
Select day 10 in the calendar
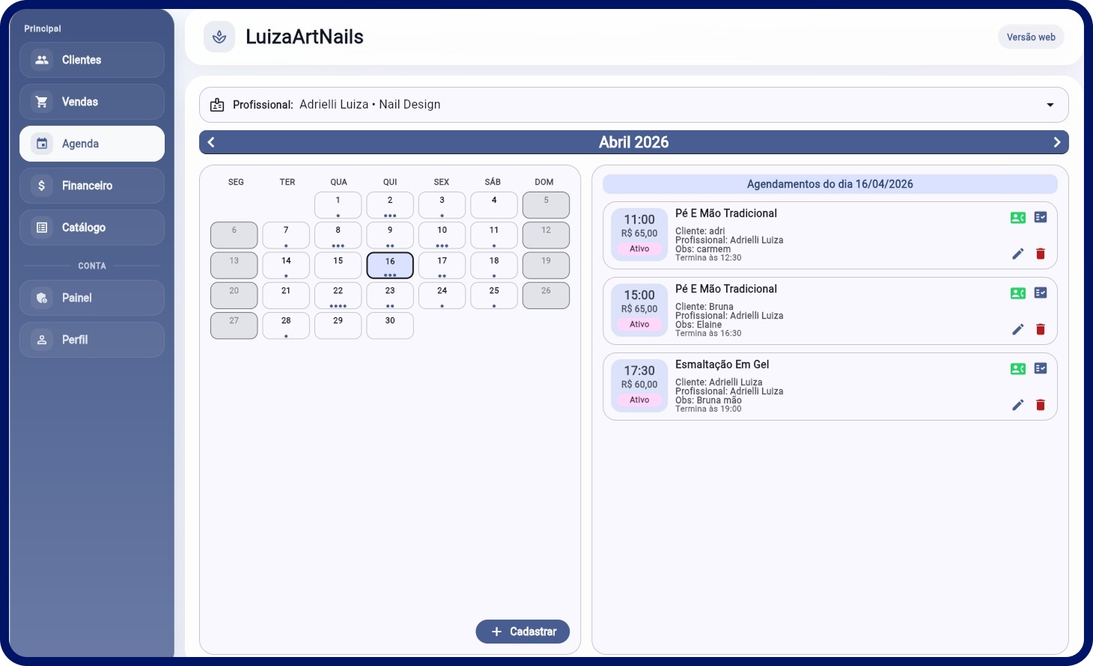tap(442, 235)
